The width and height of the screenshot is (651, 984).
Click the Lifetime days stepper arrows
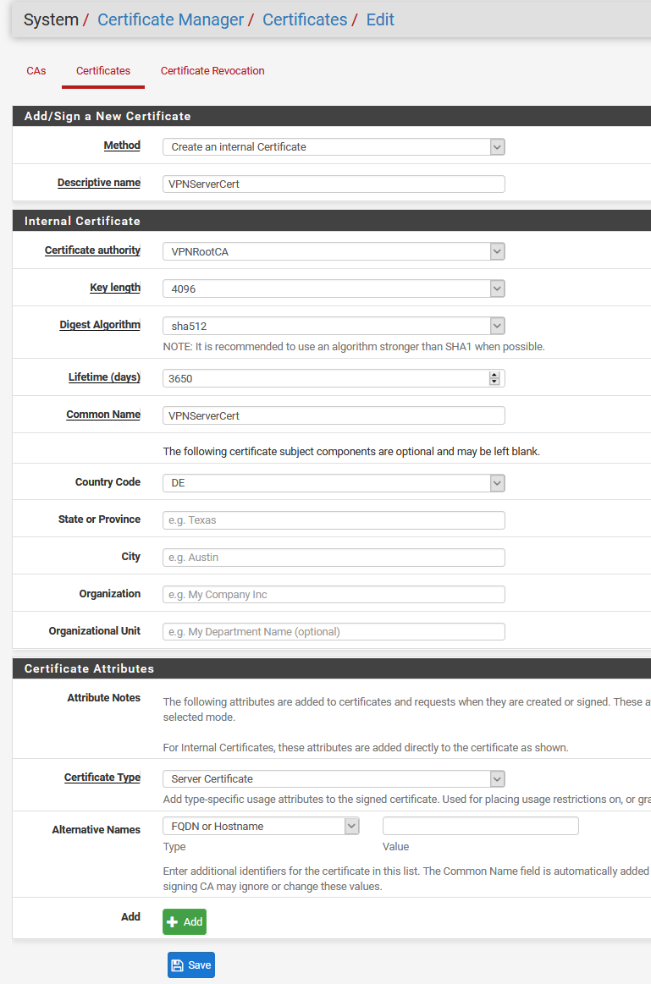pyautogui.click(x=494, y=378)
